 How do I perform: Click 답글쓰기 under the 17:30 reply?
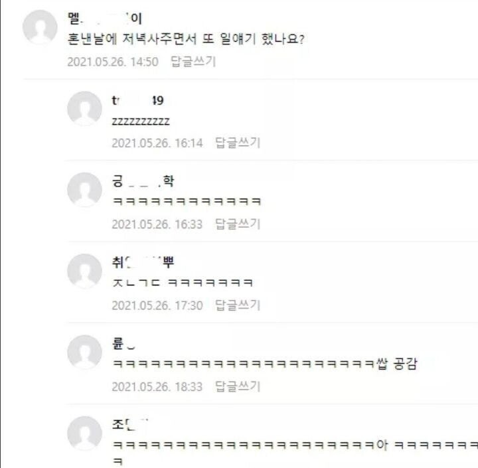[x=238, y=305]
